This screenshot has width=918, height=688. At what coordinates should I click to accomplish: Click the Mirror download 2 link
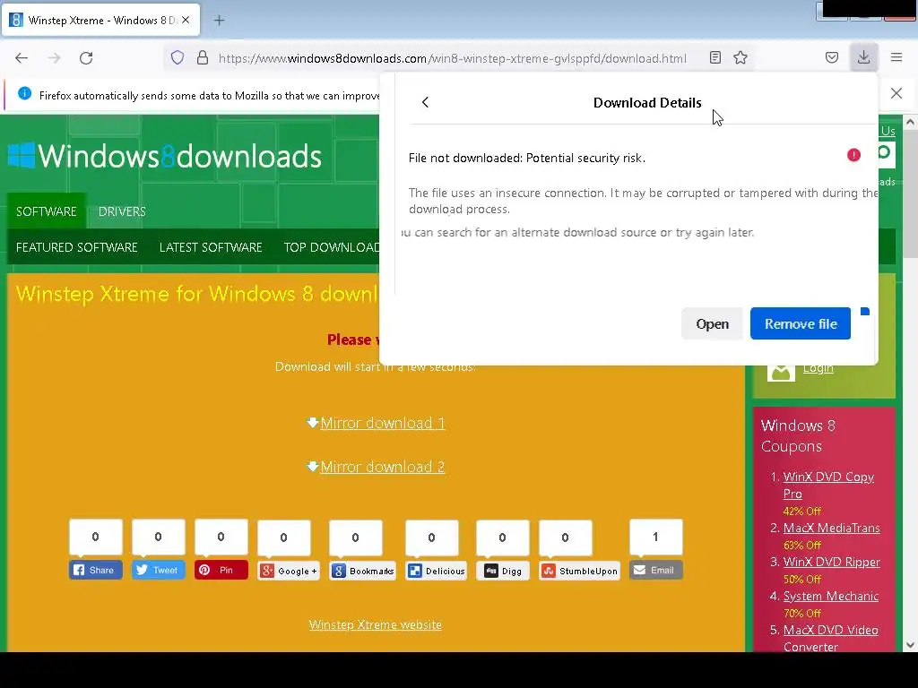coord(382,467)
